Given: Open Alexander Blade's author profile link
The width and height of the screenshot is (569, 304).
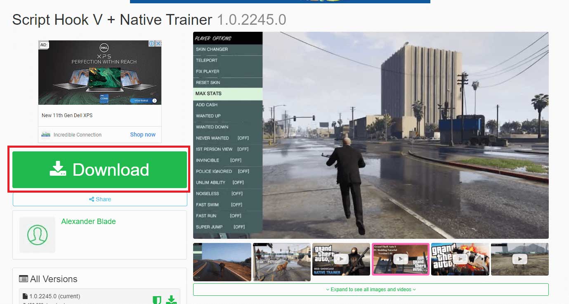Looking at the screenshot, I should (88, 222).
